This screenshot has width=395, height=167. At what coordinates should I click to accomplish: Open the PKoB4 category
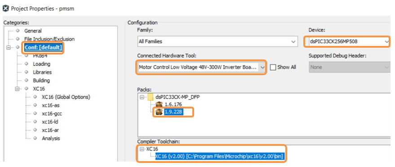point(40,56)
